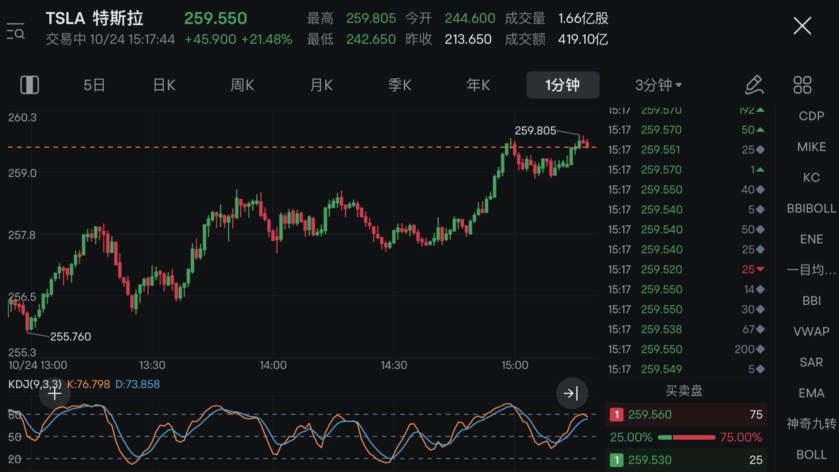
Task: Open the four-square grid menu icon
Action: pyautogui.click(x=802, y=85)
